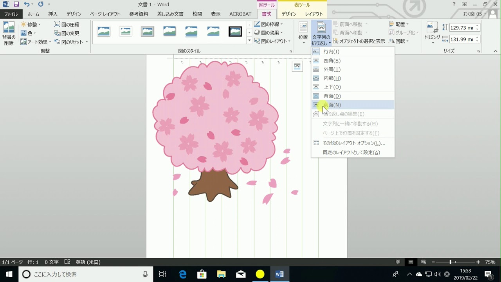
Task: Click 図の圧縮 compress pictures
Action: (x=67, y=24)
